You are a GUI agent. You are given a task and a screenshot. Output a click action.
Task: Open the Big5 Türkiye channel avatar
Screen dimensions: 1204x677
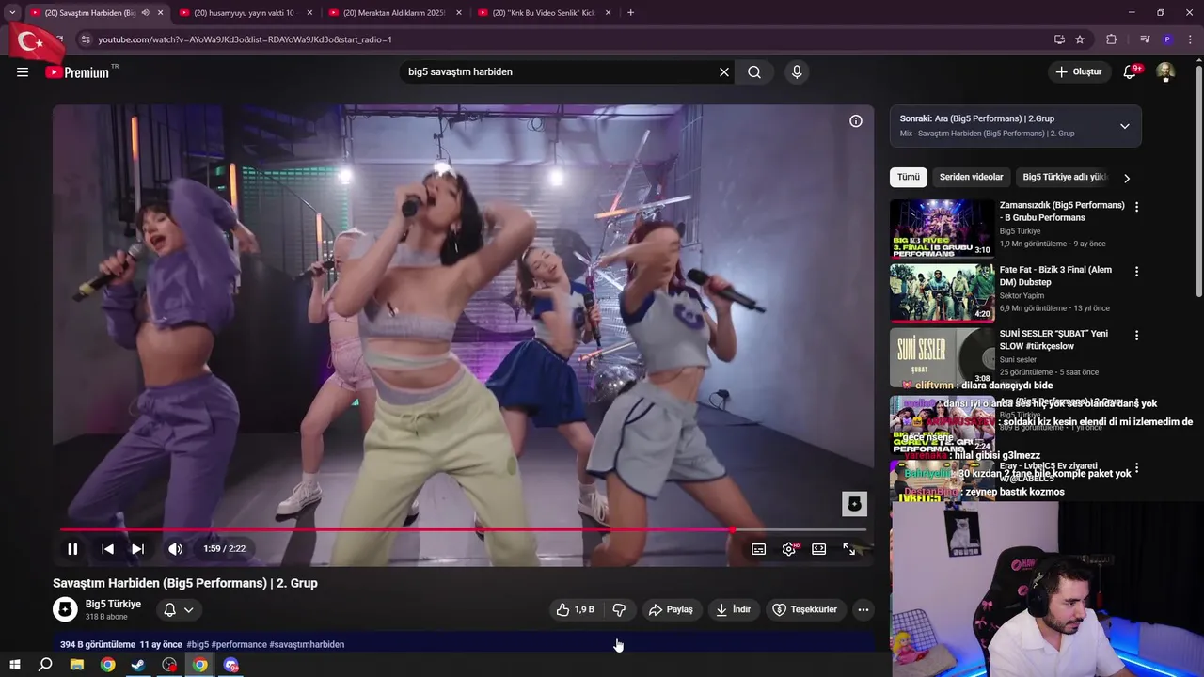click(x=65, y=609)
